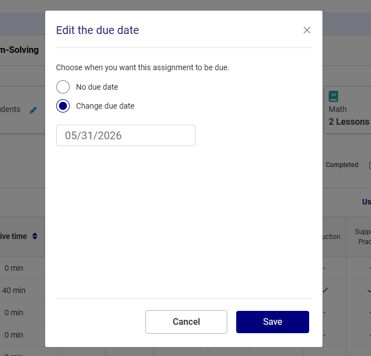
Task: Click the Edit the due date heading
Action: point(97,30)
